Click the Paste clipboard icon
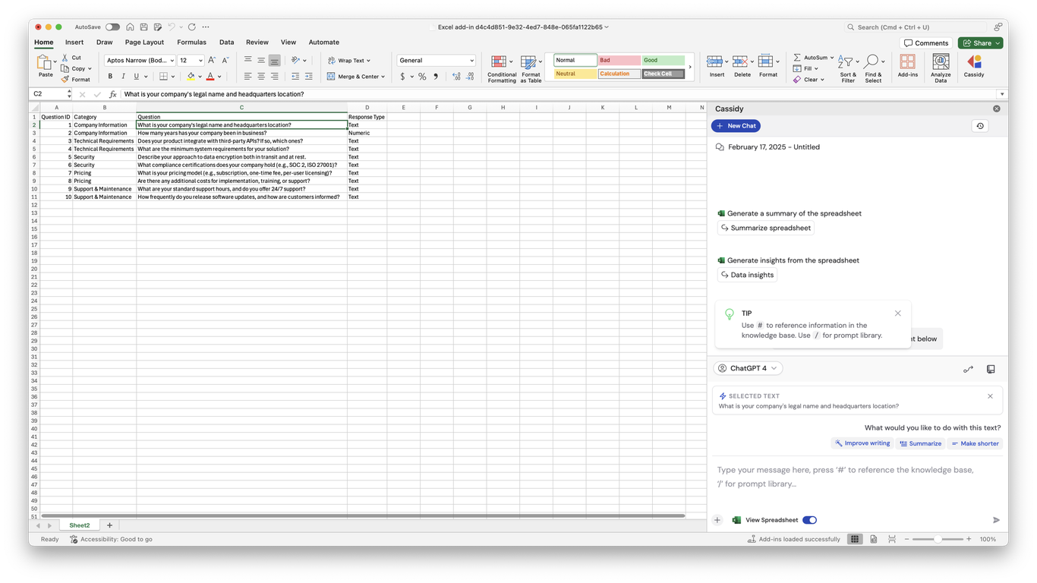This screenshot has height=583, width=1037. coord(44,62)
